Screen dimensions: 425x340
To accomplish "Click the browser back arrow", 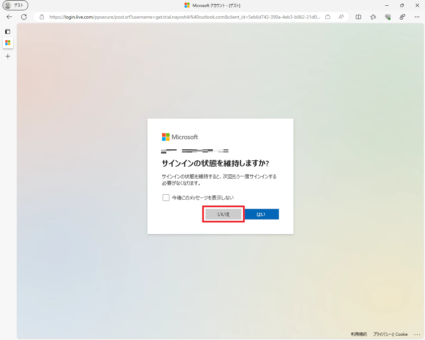I will click(9, 17).
